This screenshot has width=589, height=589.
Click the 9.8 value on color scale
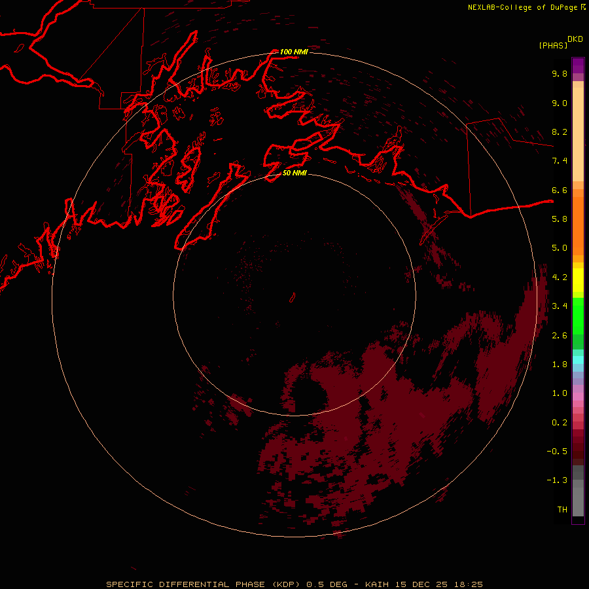click(x=560, y=73)
